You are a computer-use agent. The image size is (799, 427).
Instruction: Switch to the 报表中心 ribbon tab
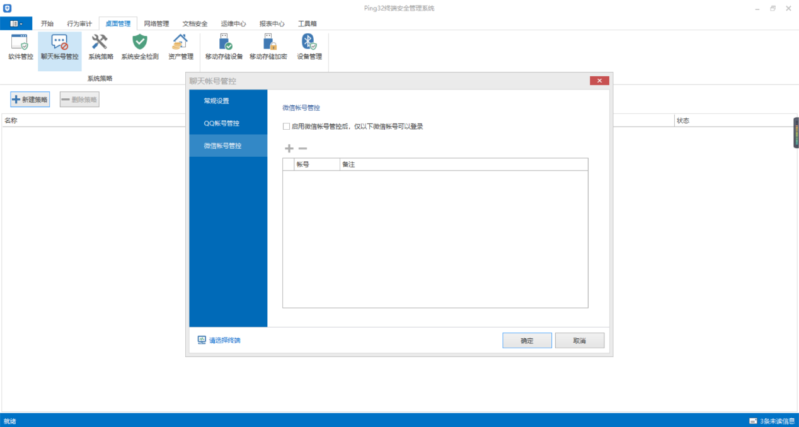(272, 24)
